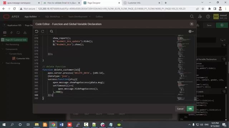Screen dimensions: 229x128
Task: Open the SQL Workshop menu
Action: pos(54,17)
